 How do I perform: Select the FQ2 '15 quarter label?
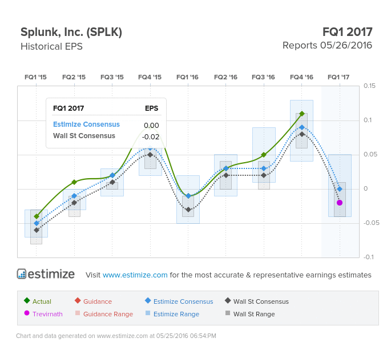click(74, 77)
